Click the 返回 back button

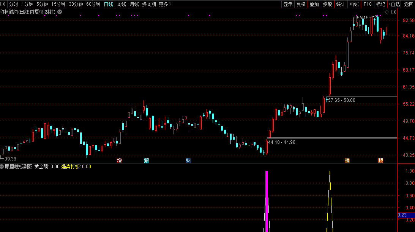[x=409, y=4]
